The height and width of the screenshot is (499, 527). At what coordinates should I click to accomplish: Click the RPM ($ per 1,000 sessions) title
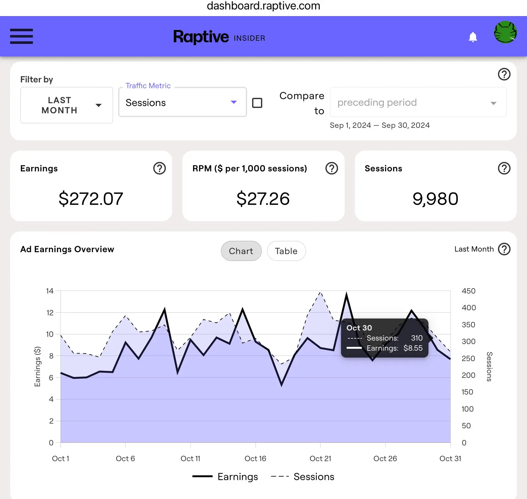point(250,169)
